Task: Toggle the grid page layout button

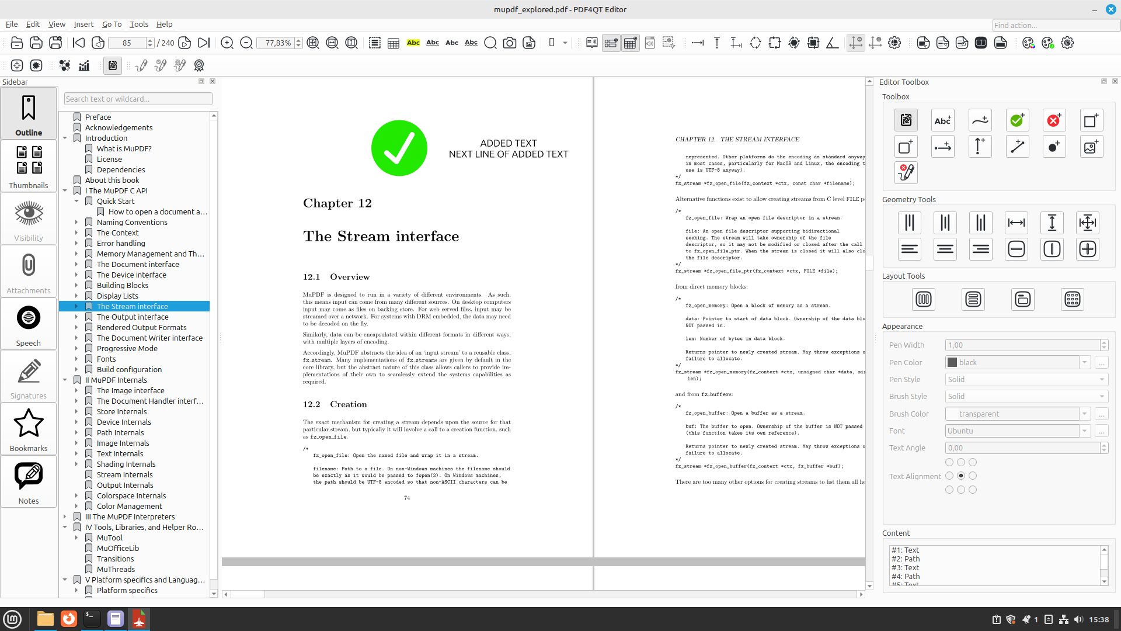Action: pyautogui.click(x=631, y=43)
